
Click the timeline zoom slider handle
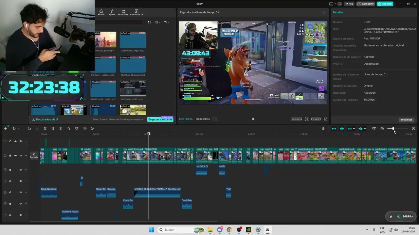coord(393,129)
